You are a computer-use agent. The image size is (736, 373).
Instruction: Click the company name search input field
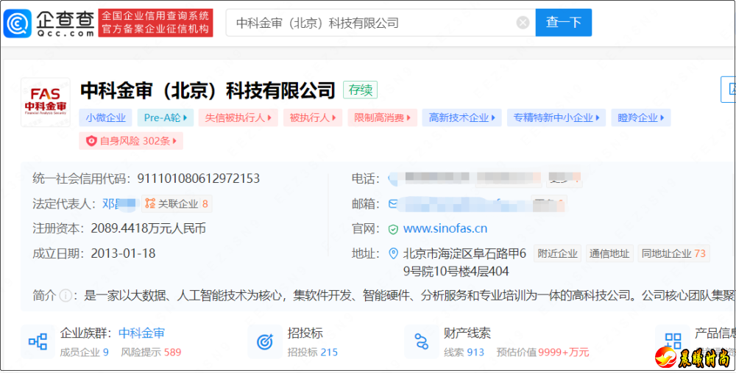[x=381, y=23]
